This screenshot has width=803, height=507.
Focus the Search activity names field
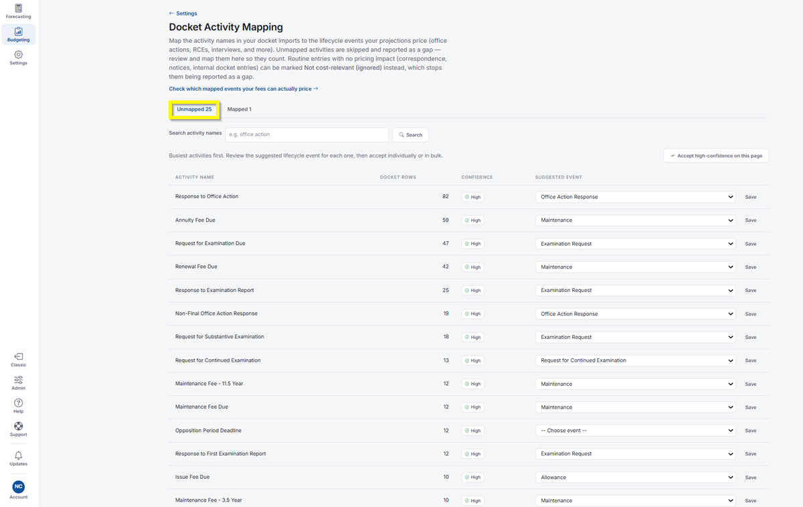[x=306, y=135]
